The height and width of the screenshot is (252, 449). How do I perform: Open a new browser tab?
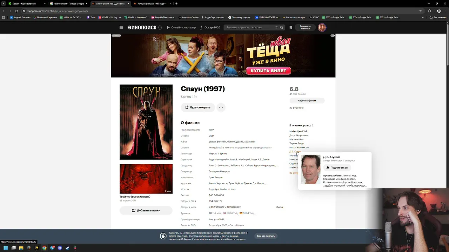[176, 3]
